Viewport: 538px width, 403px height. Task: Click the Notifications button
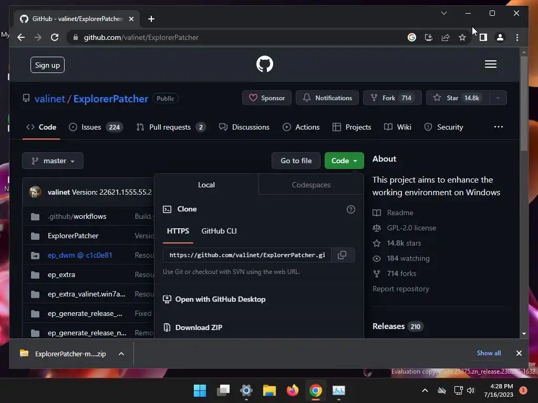(327, 98)
